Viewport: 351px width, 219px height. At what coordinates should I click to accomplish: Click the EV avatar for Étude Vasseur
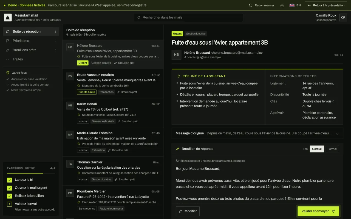coord(70,76)
